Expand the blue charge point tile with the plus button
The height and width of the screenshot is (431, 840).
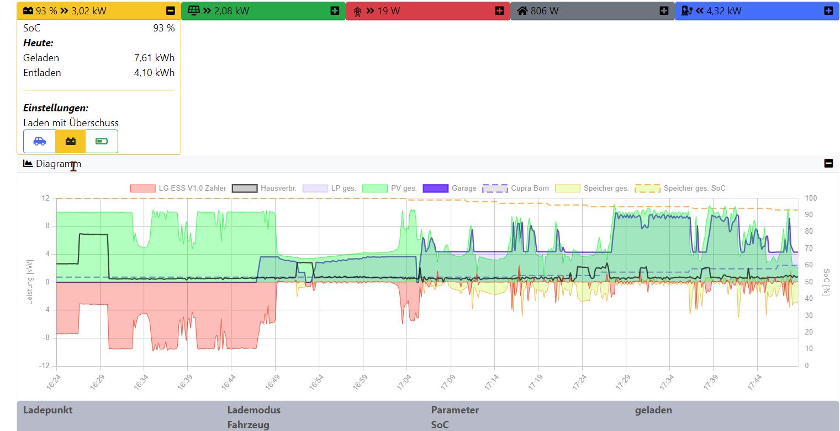tap(828, 10)
